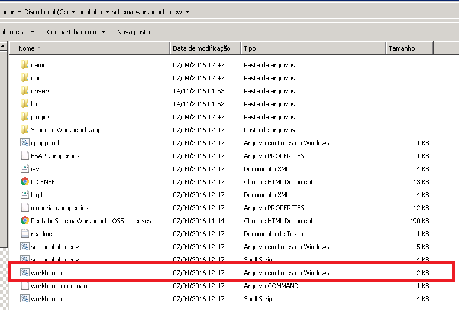Click the size value 12 KB
Image resolution: width=459 pixels, height=310 pixels.
[x=421, y=208]
